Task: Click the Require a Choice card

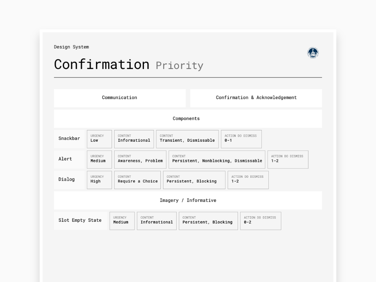Action: (137, 180)
